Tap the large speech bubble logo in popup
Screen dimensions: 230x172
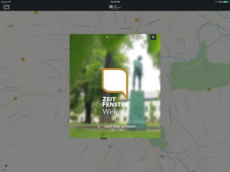coord(115,84)
